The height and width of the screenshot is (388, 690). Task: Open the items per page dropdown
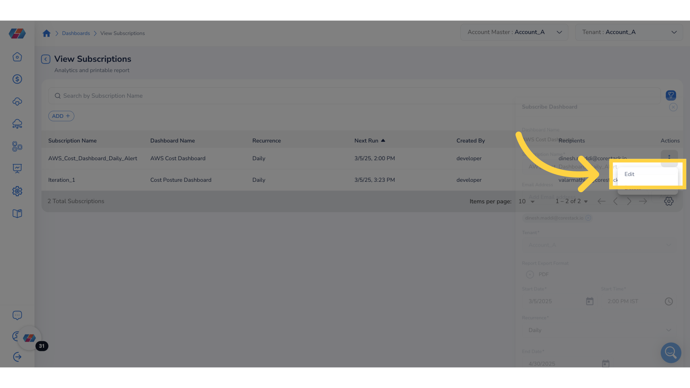527,202
